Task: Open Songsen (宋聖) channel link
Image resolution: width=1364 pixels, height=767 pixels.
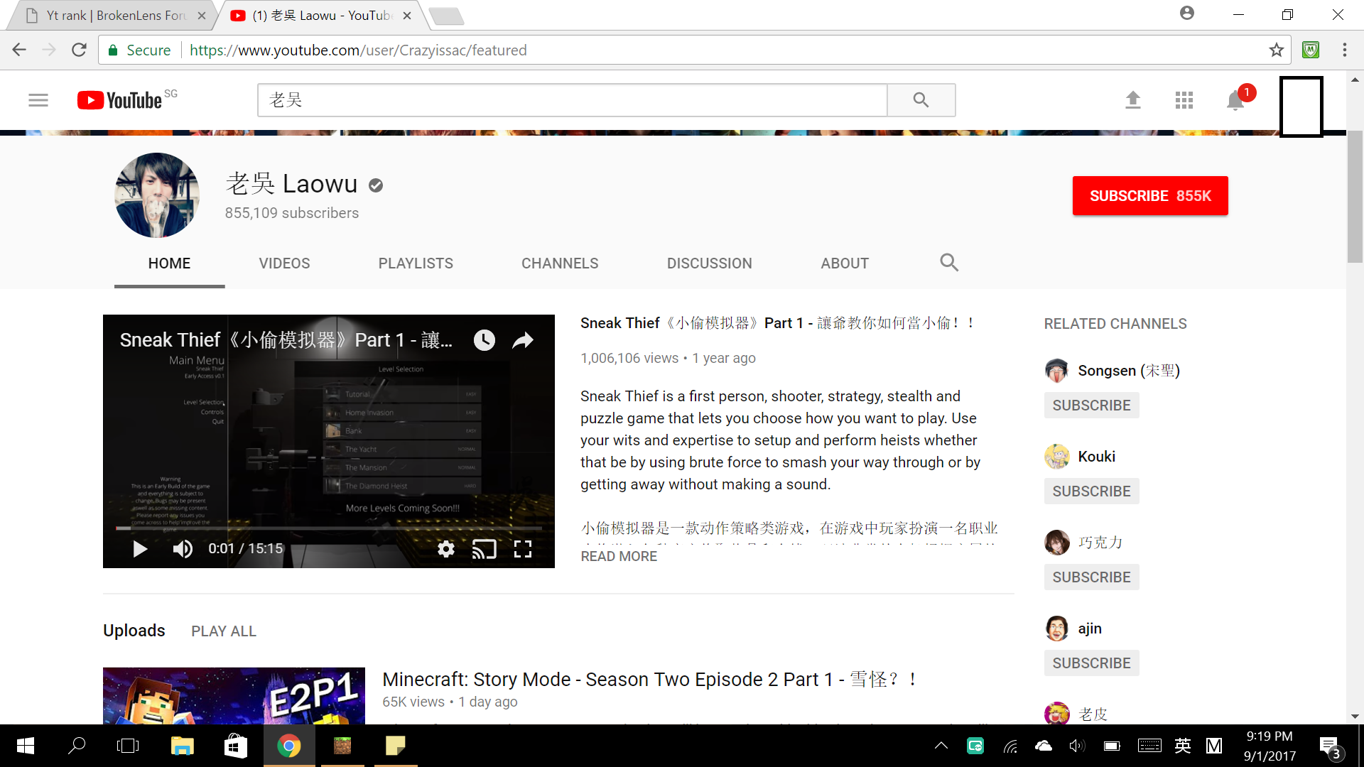Action: pyautogui.click(x=1129, y=371)
